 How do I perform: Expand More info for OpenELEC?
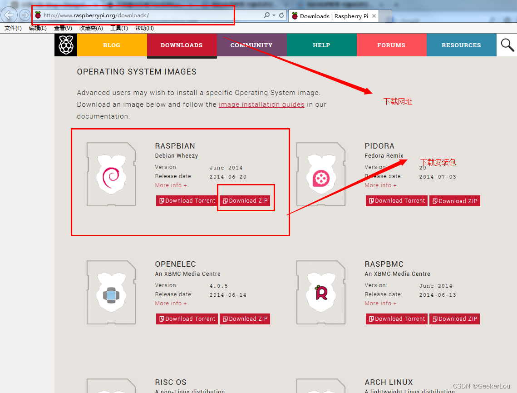(x=171, y=303)
